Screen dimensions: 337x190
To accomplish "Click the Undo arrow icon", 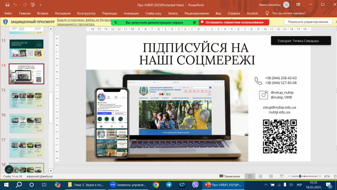I will pos(15,5).
